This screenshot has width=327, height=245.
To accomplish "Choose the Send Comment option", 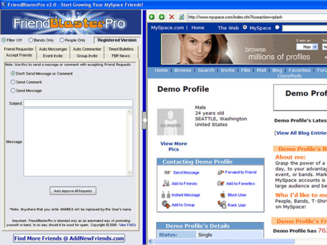I will click(13, 82).
